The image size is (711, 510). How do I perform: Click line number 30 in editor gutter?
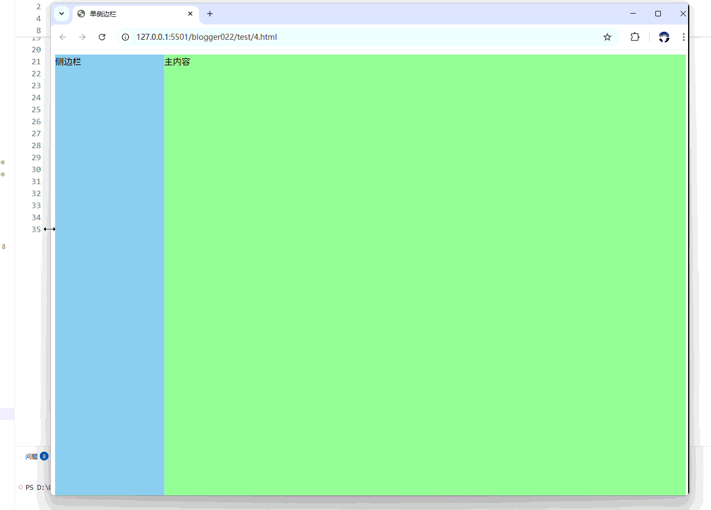36,169
